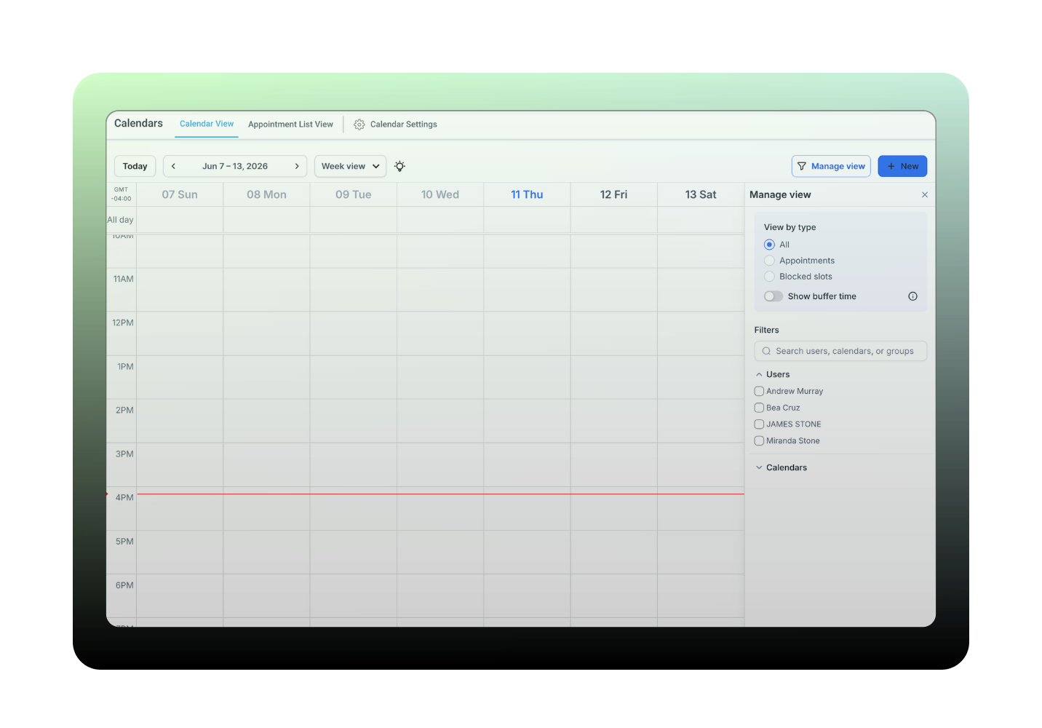Click the Today button
This screenshot has width=1042, height=728.
point(135,166)
